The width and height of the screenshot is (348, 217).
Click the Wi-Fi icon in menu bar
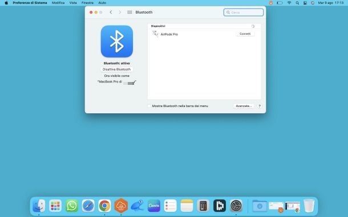coord(289,3)
